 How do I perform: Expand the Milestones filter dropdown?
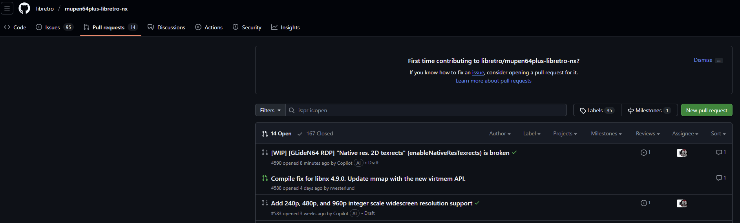[606, 134]
